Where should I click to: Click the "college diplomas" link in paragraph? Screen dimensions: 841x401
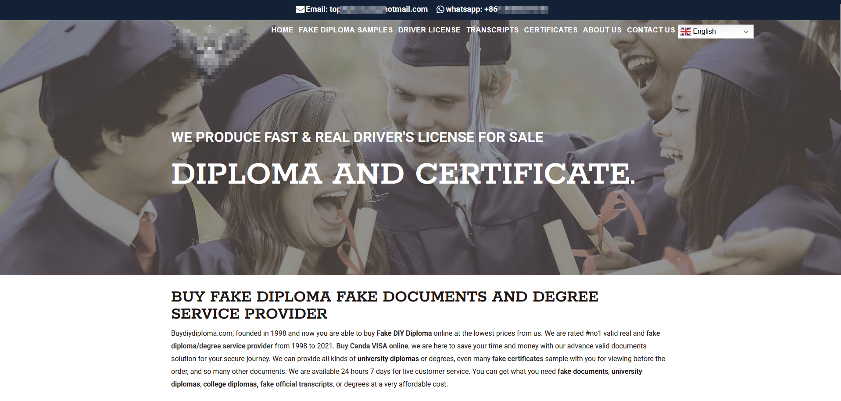point(230,384)
